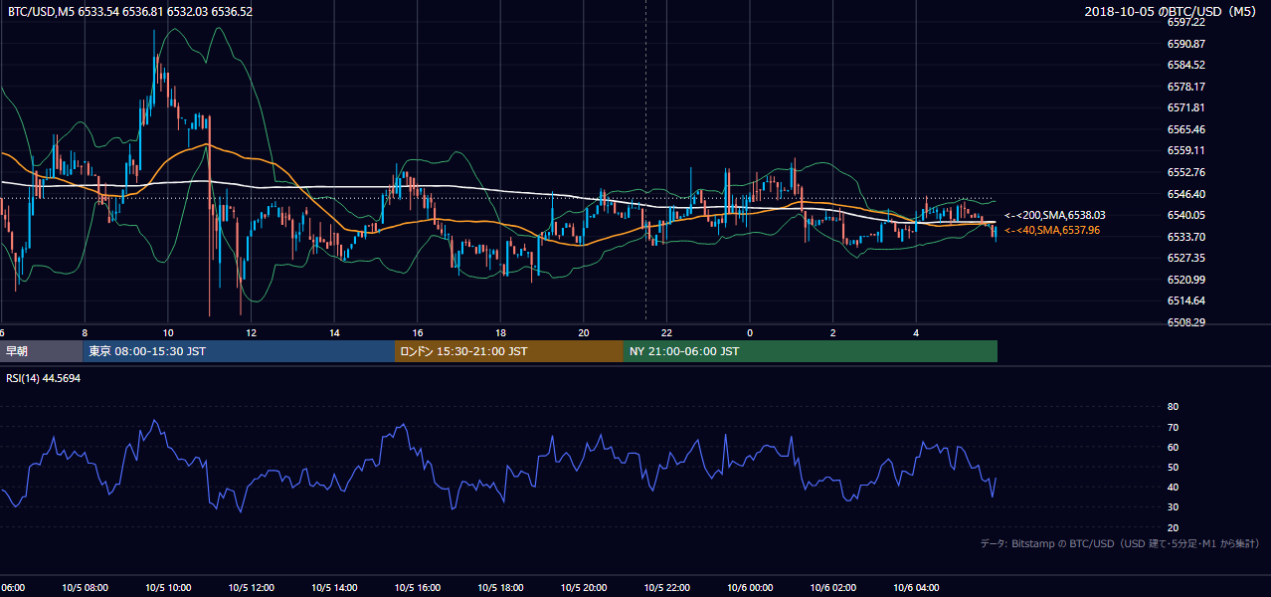Click RSI scale level 60
This screenshot has width=1271, height=597.
1173,447
